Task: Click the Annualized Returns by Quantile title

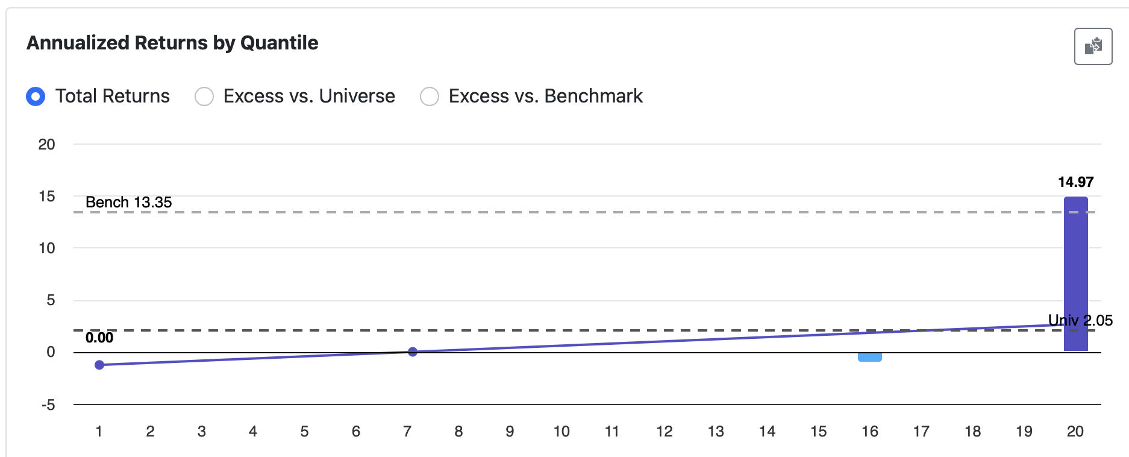Action: [x=172, y=43]
